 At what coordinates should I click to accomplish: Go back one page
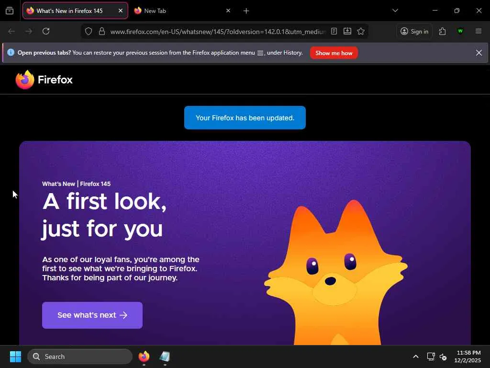(11, 31)
